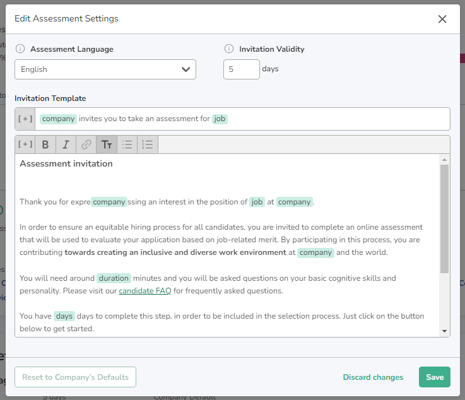
Task: Click the duration placeholder tag in body
Action: (x=114, y=278)
